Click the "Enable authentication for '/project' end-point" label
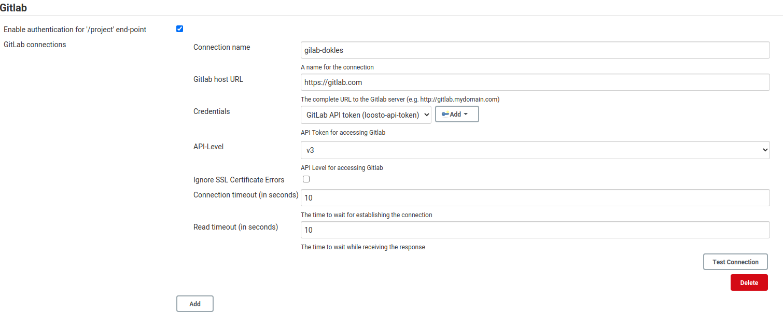Screen dimensions: 783x327 [x=75, y=30]
